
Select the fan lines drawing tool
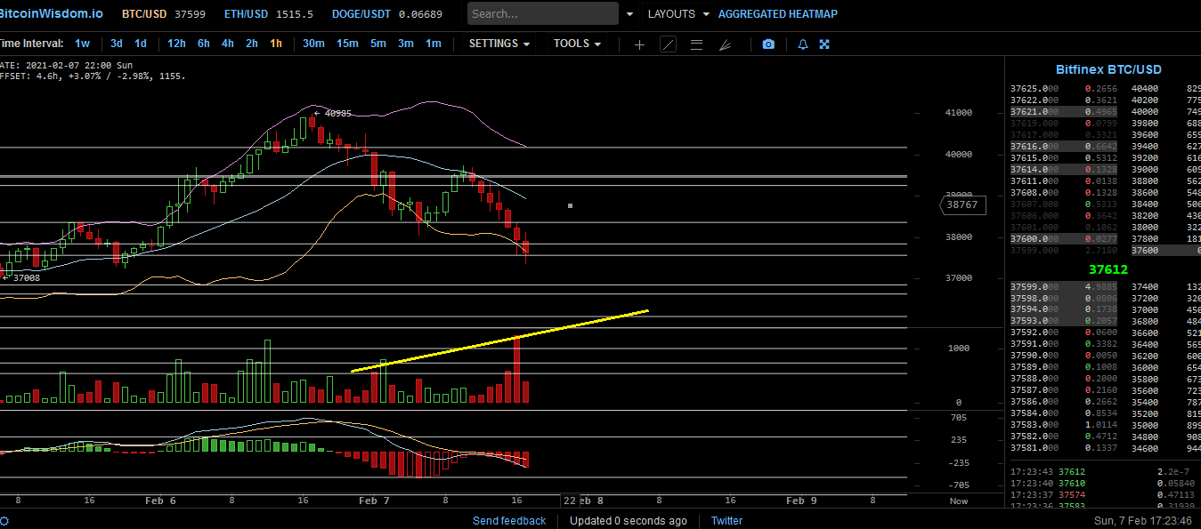pos(726,44)
